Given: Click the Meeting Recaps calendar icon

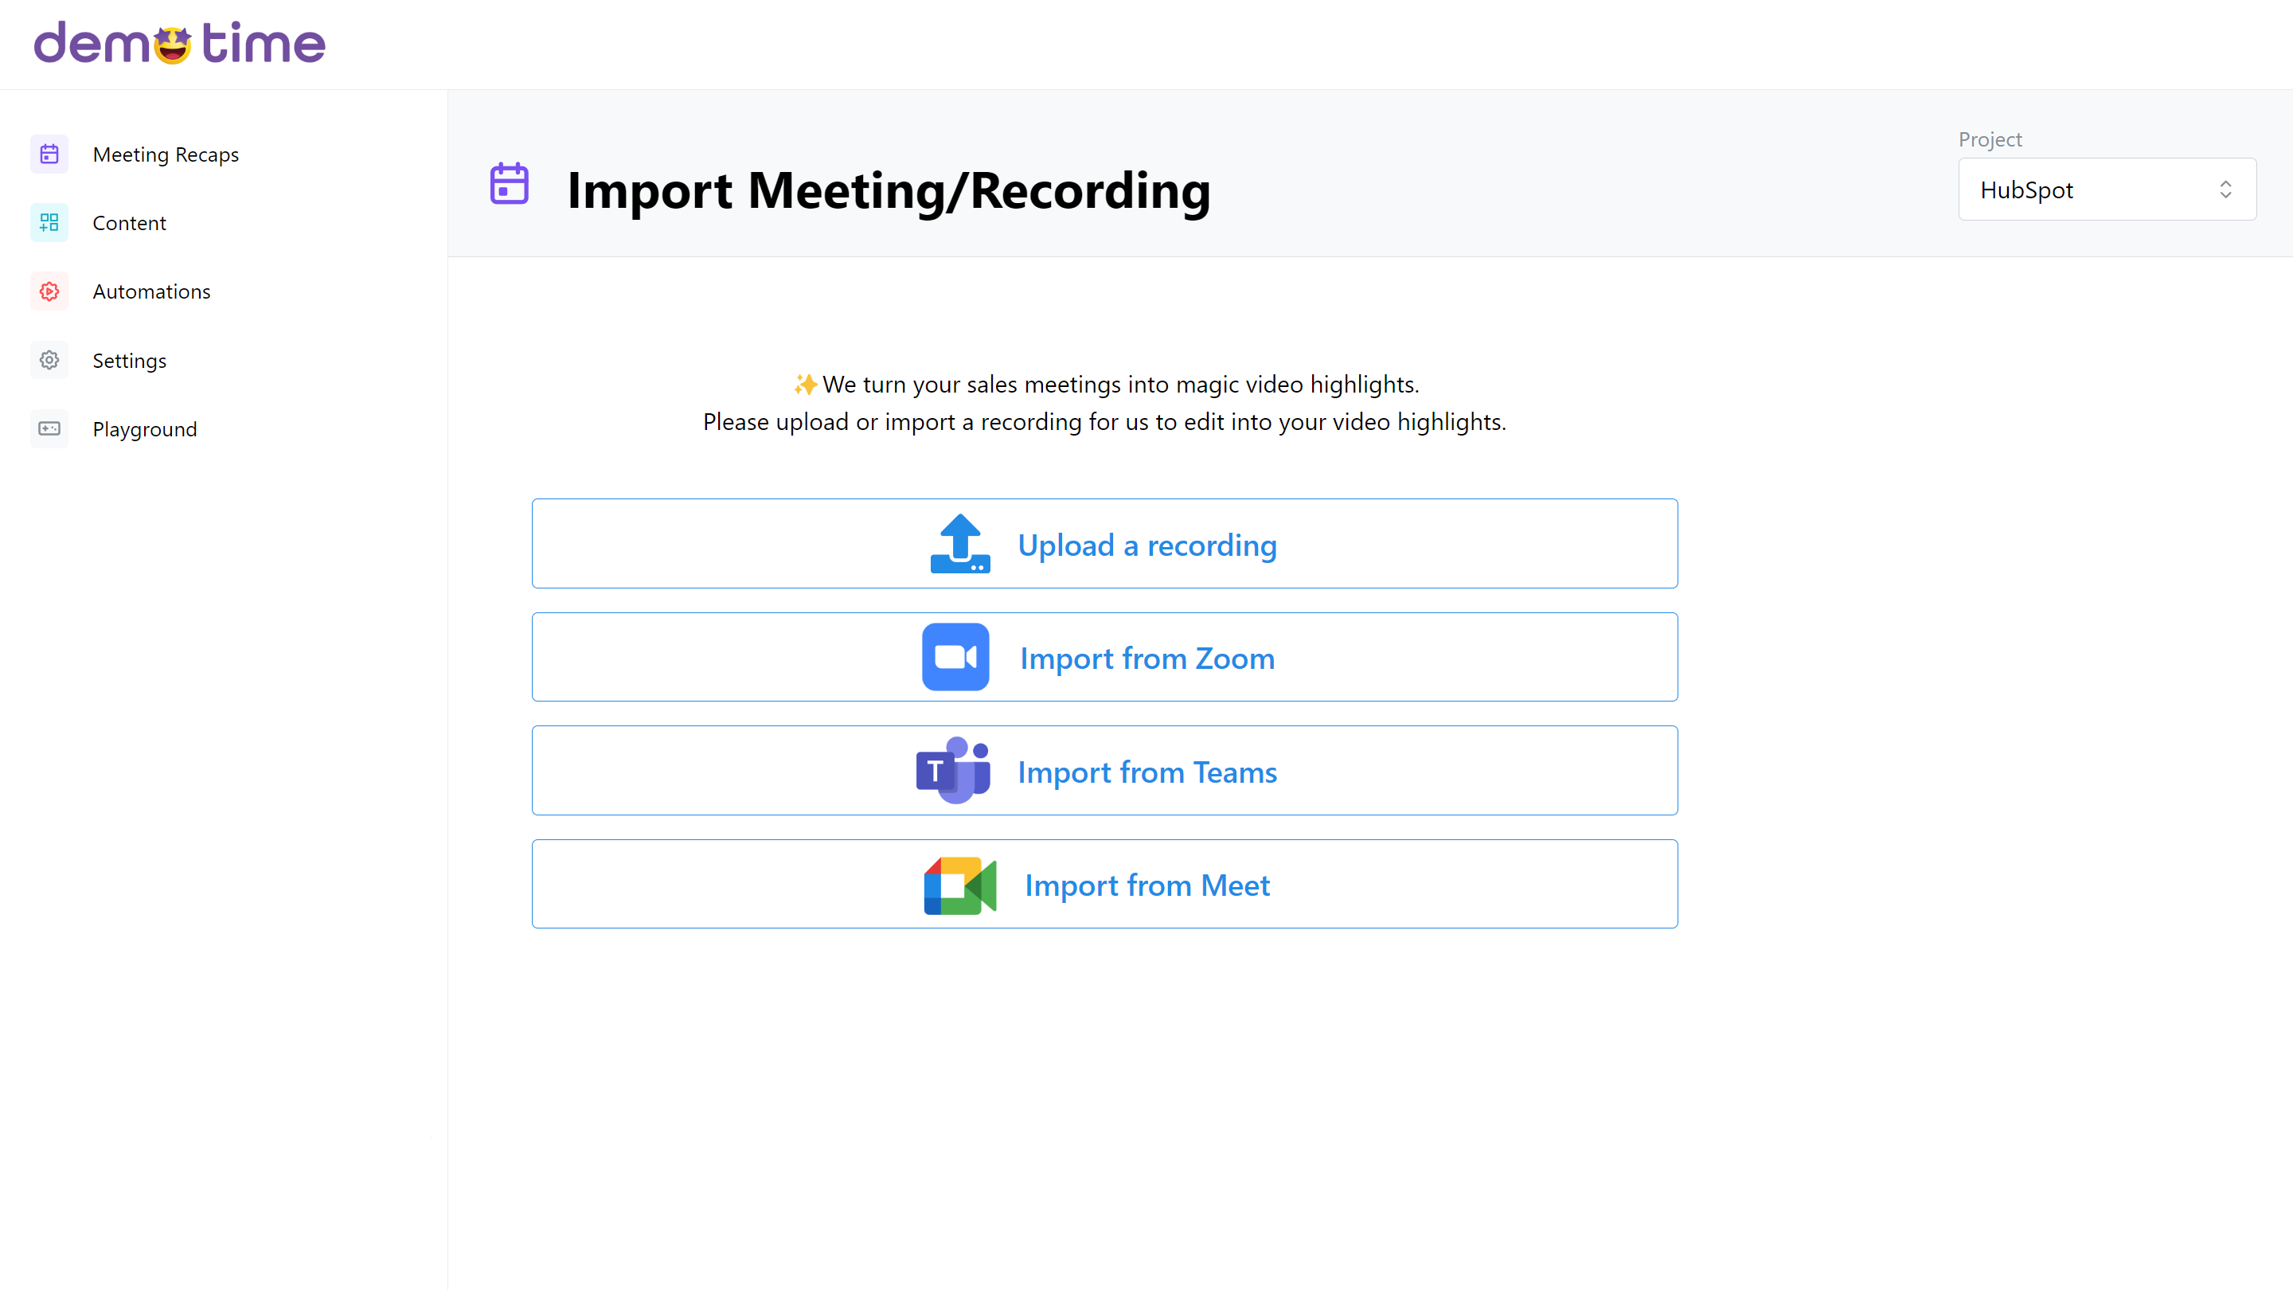Looking at the screenshot, I should 49,154.
